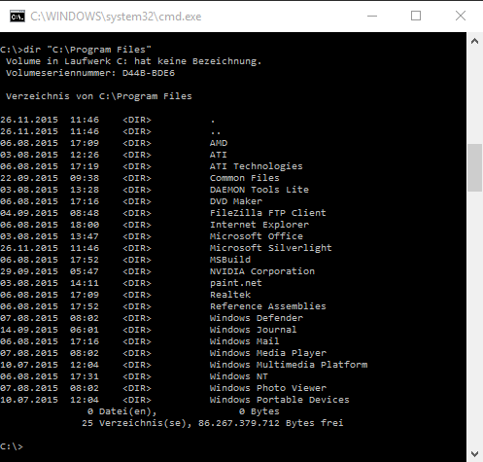
Task: Click the Volumeseriennummer D44B-BDE6 text
Action: (x=90, y=73)
